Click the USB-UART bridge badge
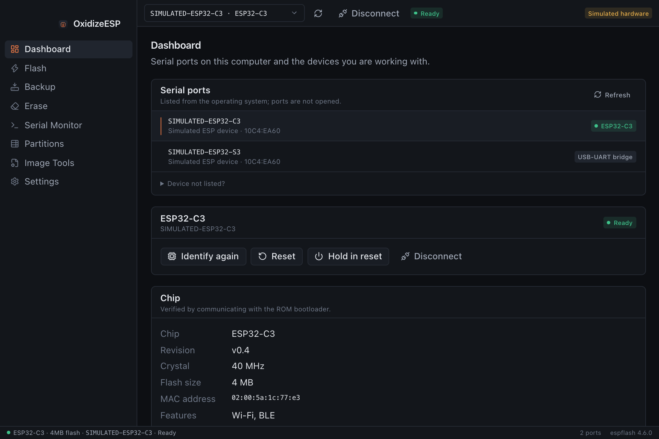659x439 pixels. pyautogui.click(x=605, y=157)
